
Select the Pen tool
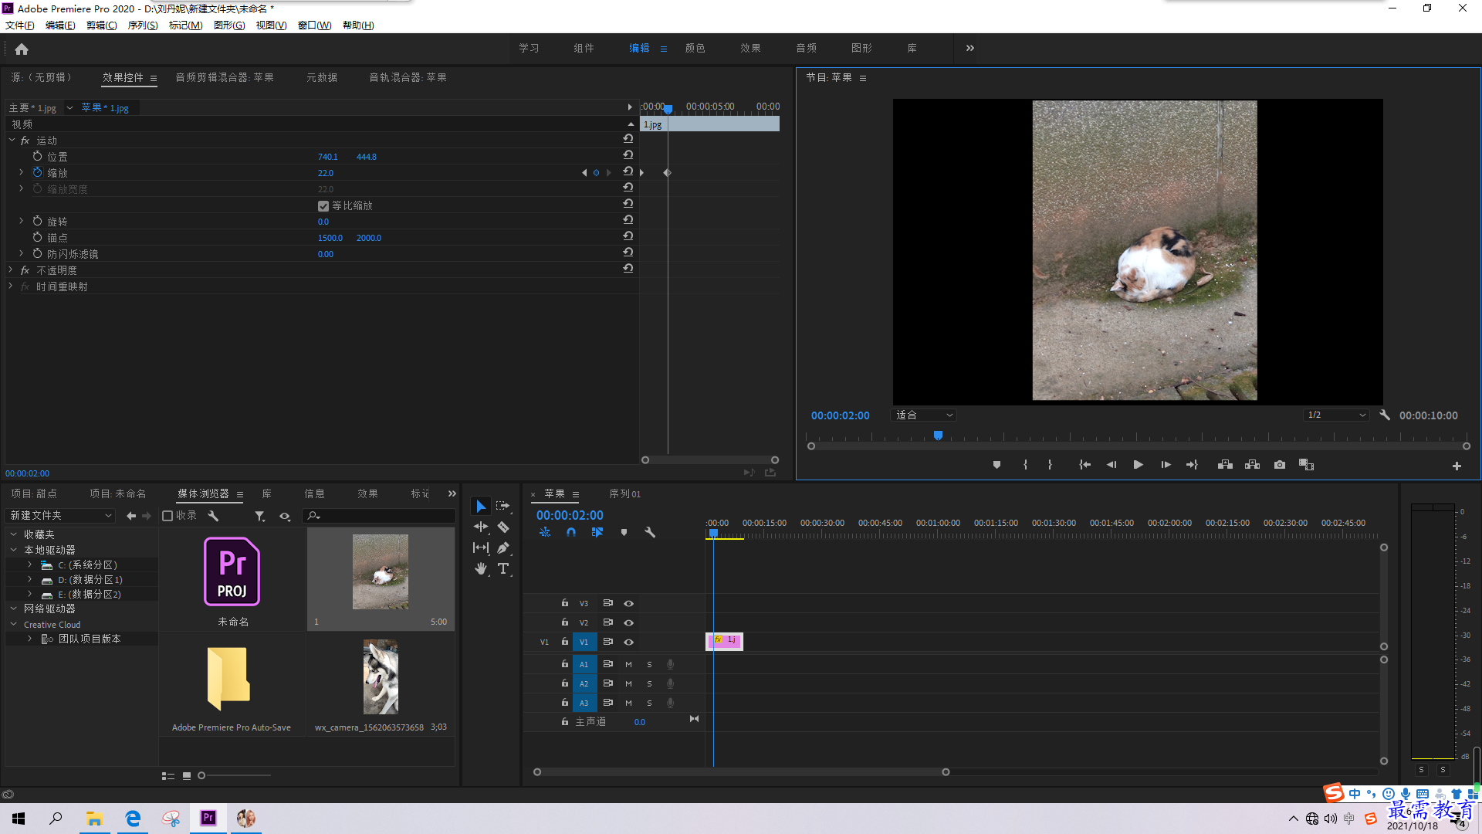coord(503,548)
